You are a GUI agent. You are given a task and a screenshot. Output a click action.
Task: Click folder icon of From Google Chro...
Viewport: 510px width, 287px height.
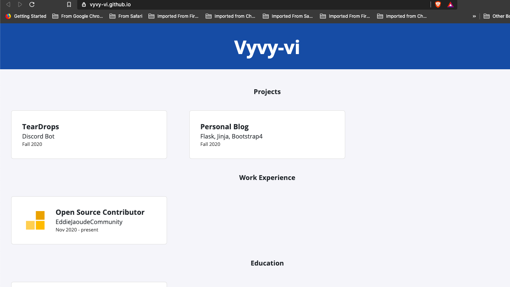[55, 16]
